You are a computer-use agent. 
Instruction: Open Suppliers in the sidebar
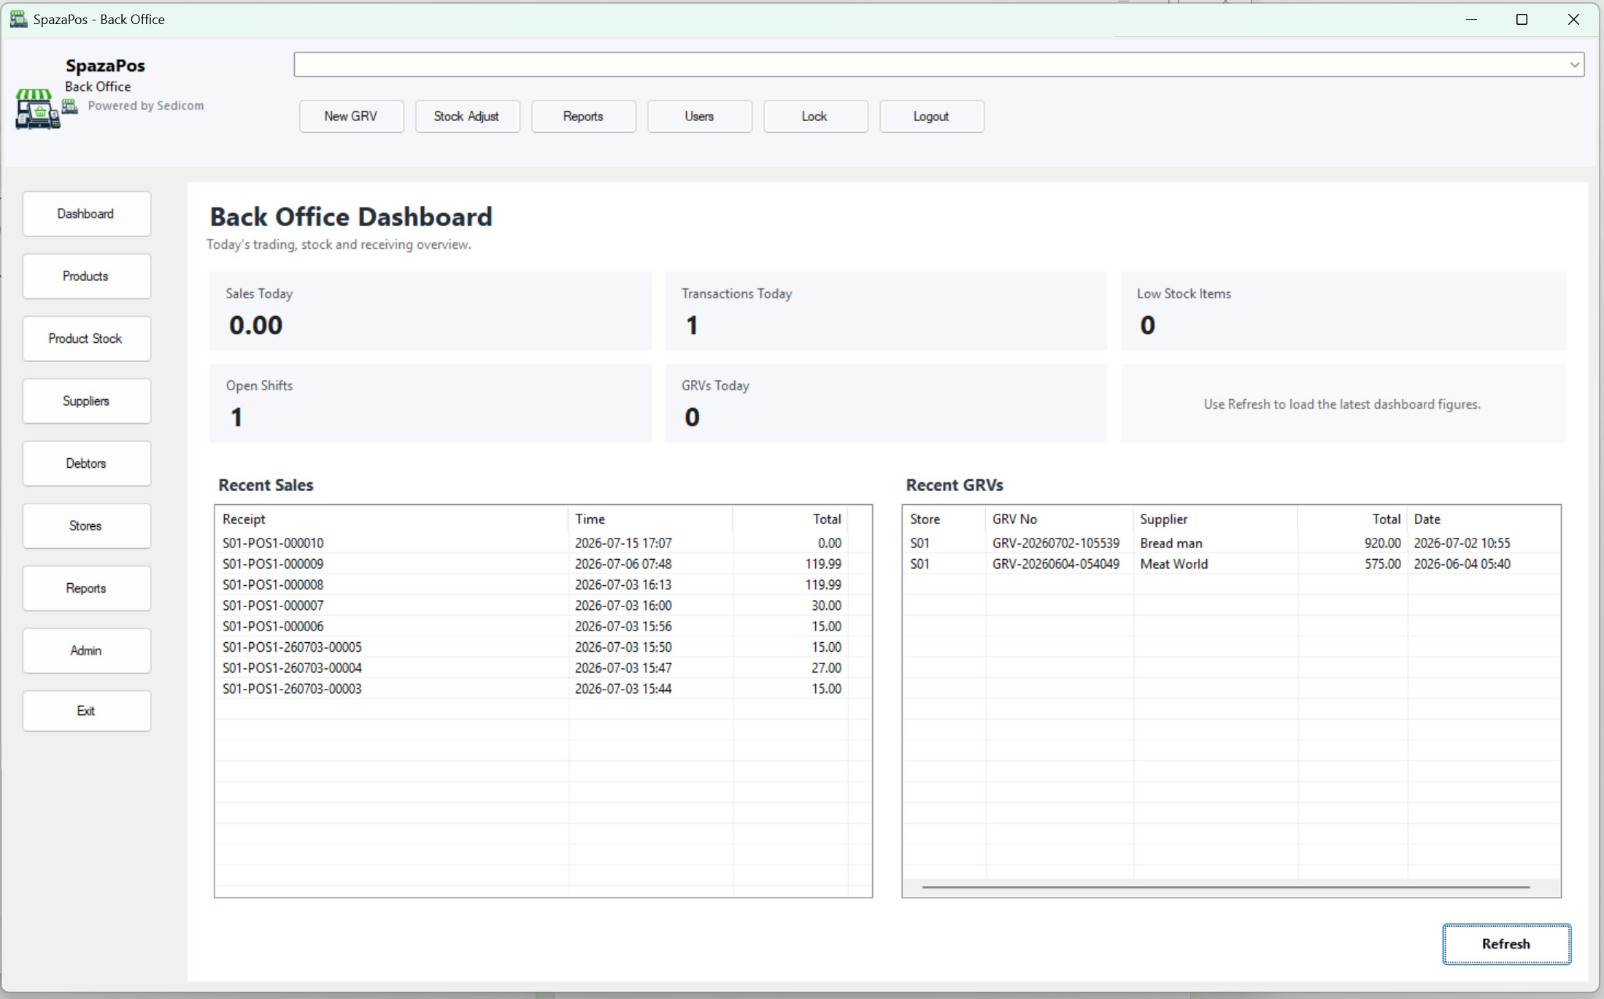click(x=86, y=401)
